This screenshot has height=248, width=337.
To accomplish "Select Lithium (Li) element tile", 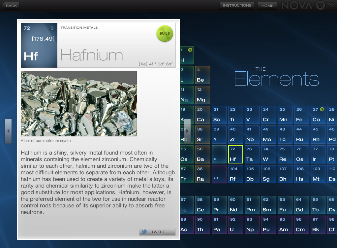I will 187,75.
